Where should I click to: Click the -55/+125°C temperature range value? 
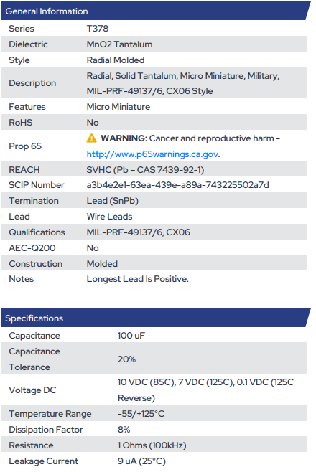point(141,414)
